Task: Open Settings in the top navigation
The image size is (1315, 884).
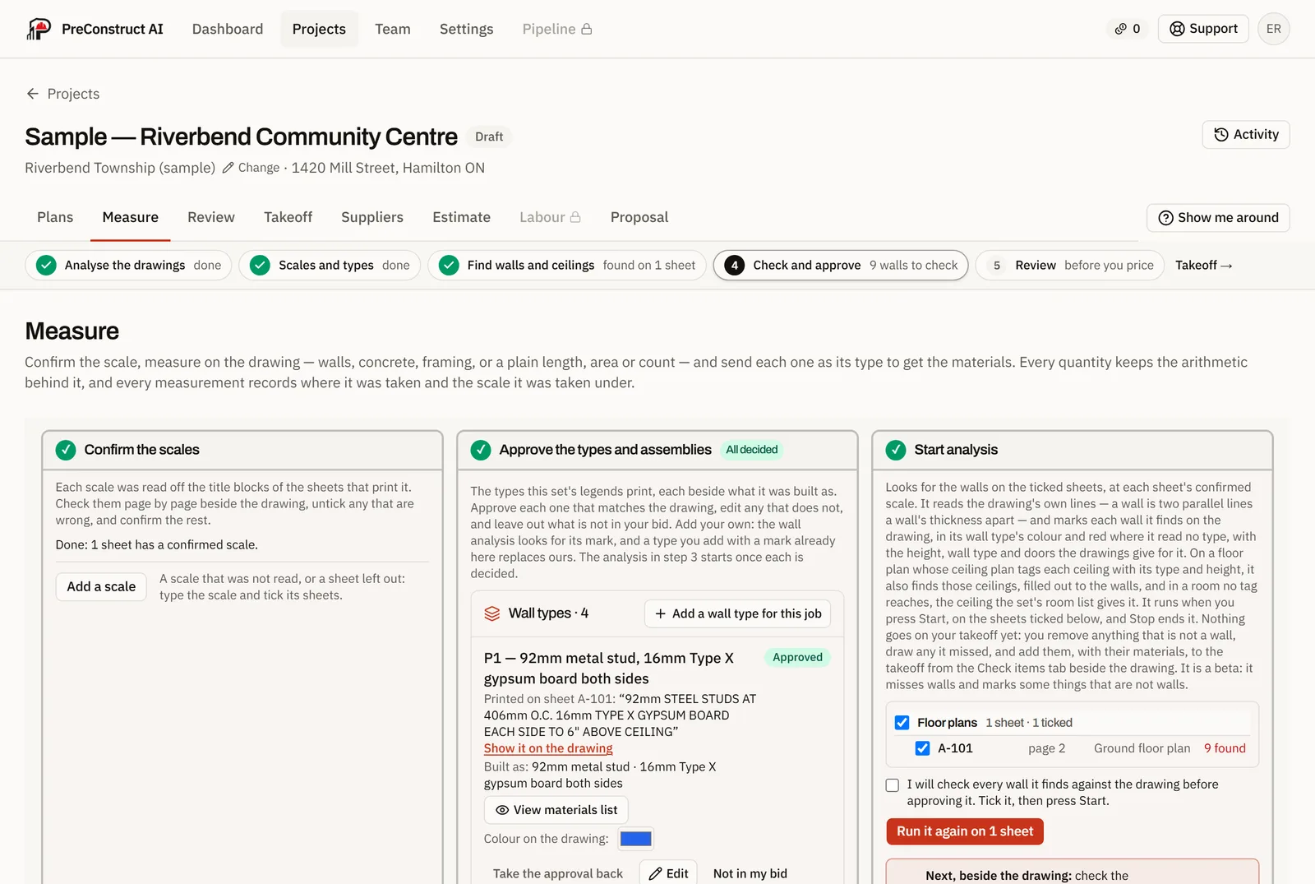Action: (467, 29)
